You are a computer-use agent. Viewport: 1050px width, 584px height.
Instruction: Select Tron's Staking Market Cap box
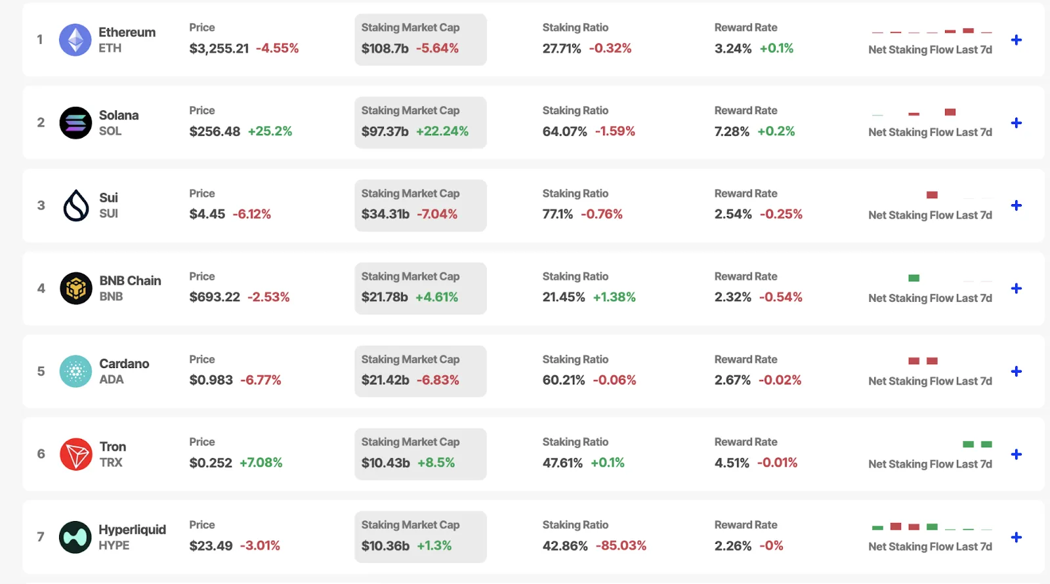point(421,454)
